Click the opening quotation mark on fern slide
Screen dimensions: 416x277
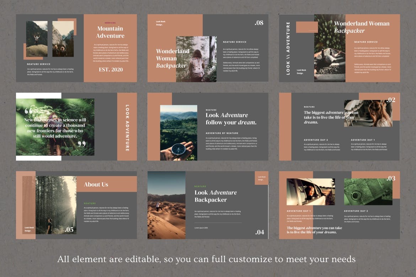[28, 111]
